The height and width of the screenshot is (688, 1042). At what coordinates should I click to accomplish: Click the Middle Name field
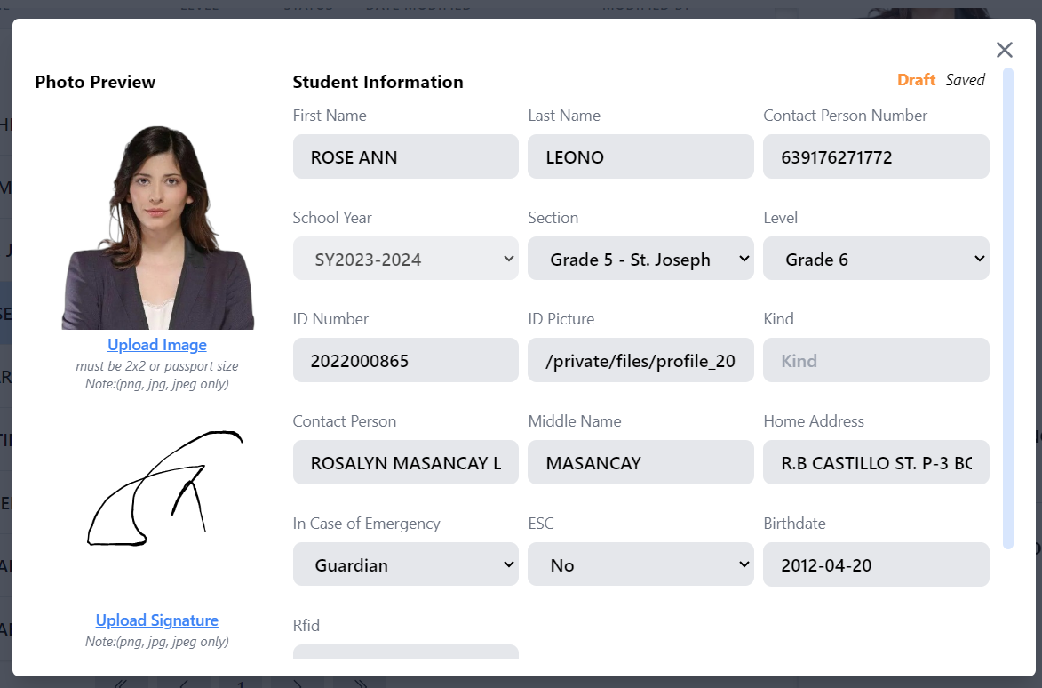640,463
